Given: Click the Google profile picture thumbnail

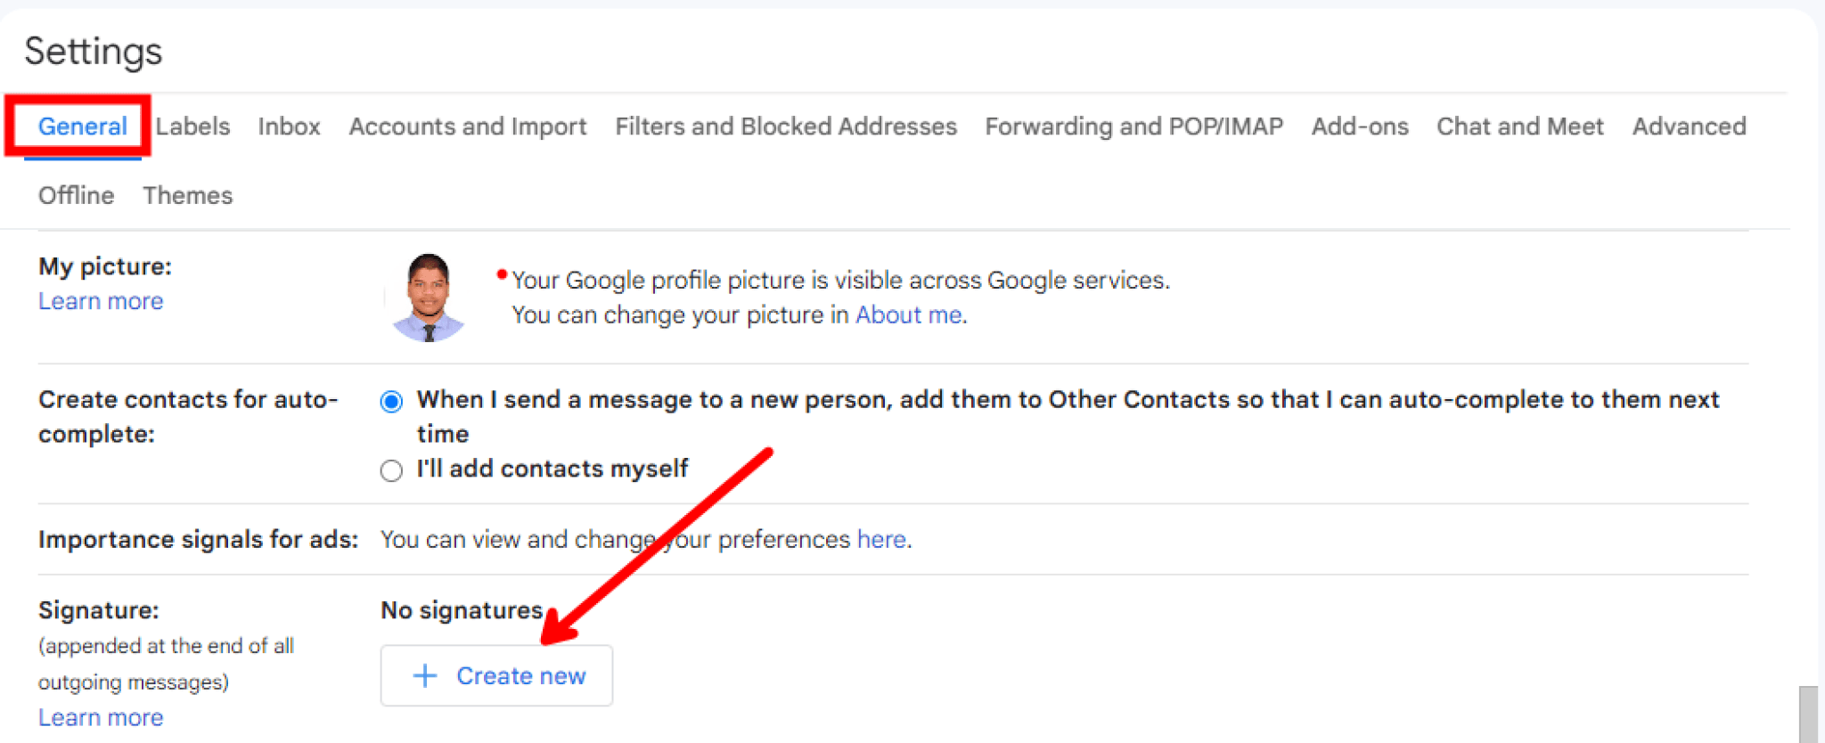Looking at the screenshot, I should click(x=430, y=295).
